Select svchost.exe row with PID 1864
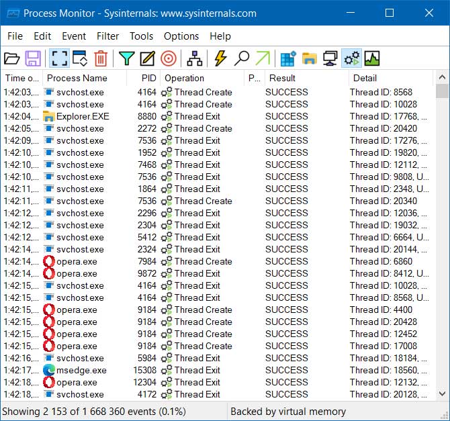450x421 pixels. [217, 189]
